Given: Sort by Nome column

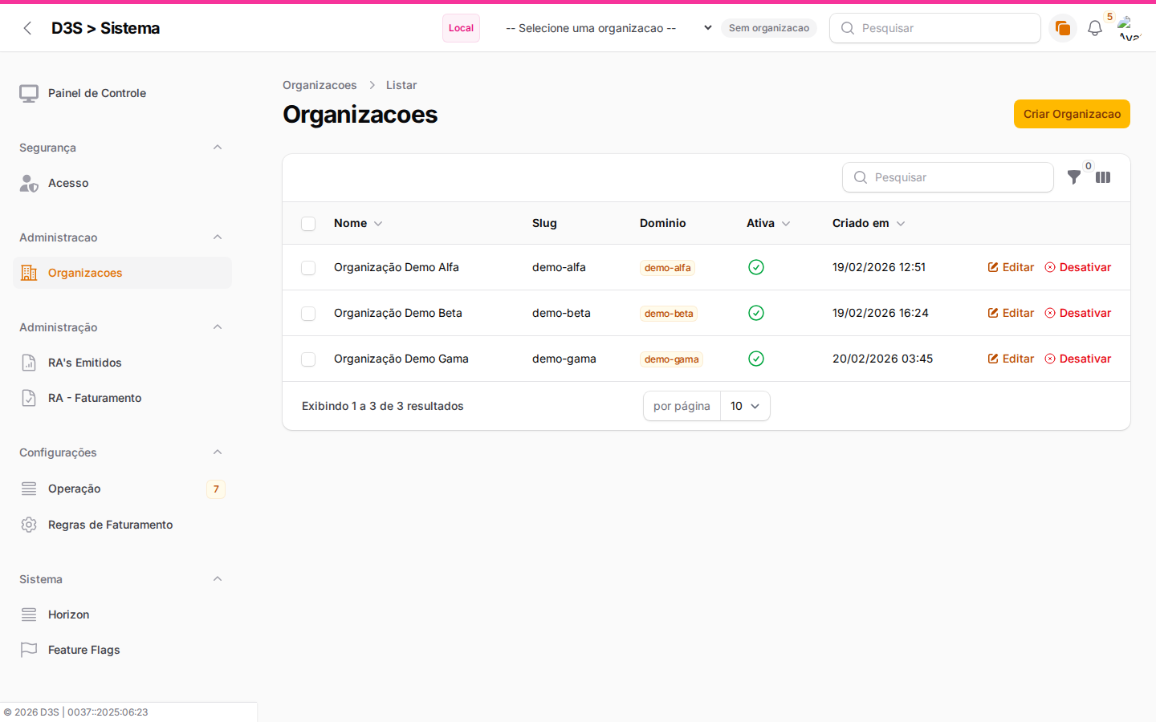Looking at the screenshot, I should [x=358, y=223].
